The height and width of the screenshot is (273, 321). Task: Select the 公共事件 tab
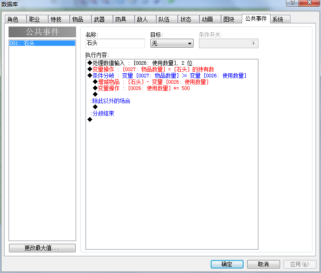tap(256, 18)
